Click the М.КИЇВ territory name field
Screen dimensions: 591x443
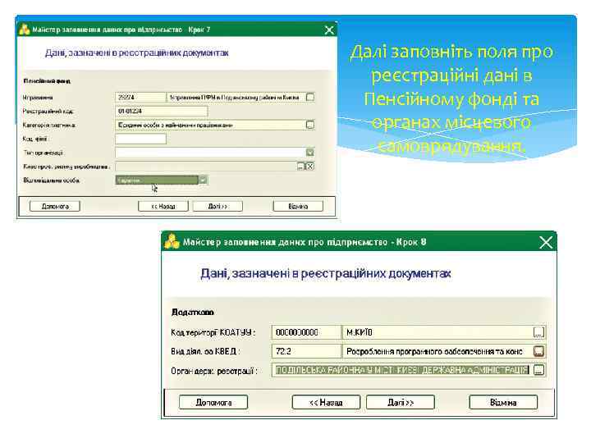click(438, 332)
